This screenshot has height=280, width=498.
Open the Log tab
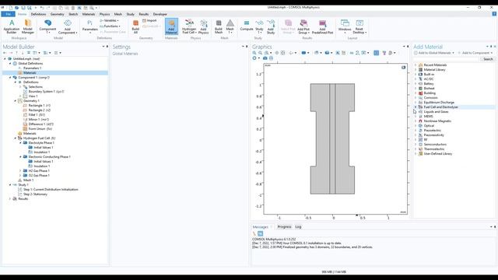[298, 226]
